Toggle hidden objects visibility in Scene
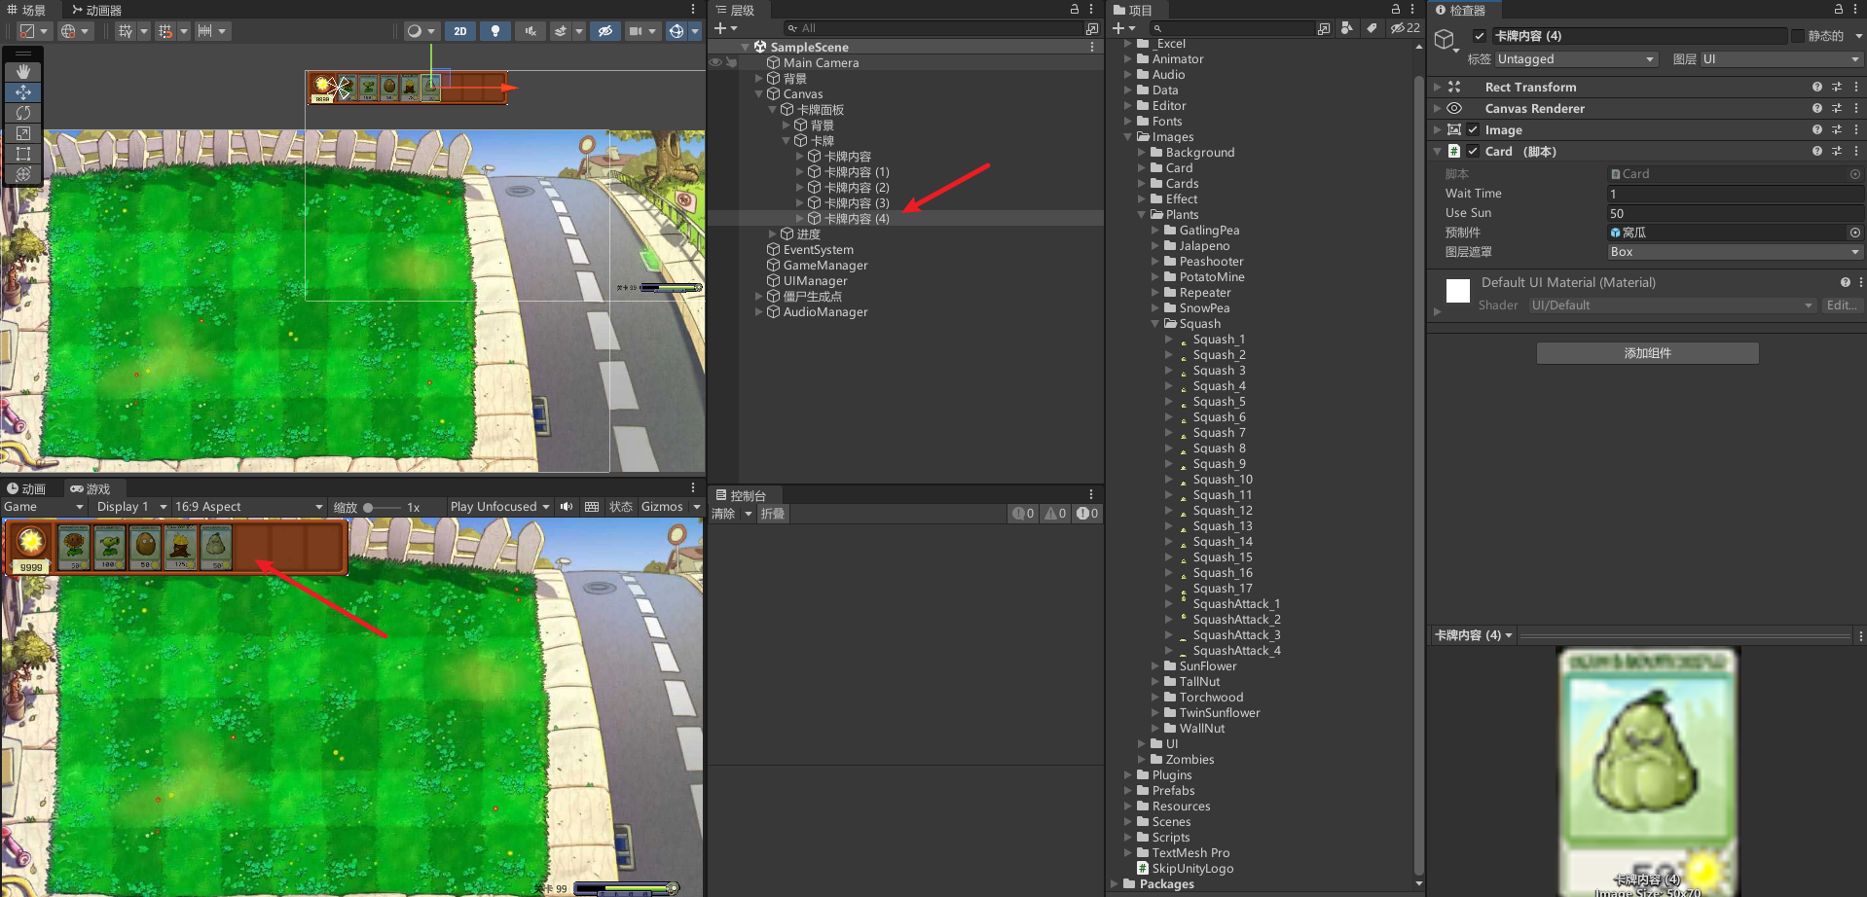Viewport: 1867px width, 897px height. coord(604,31)
